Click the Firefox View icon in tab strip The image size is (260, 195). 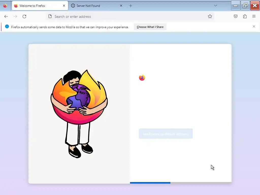pos(5,6)
